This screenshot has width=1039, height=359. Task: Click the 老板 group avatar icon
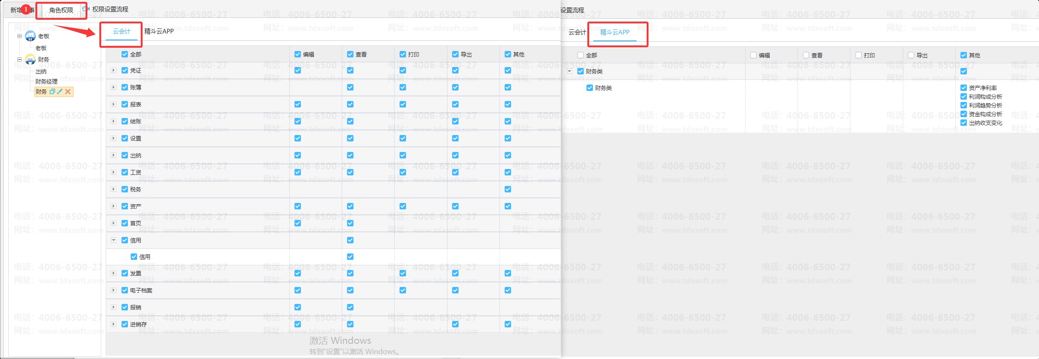coord(30,36)
